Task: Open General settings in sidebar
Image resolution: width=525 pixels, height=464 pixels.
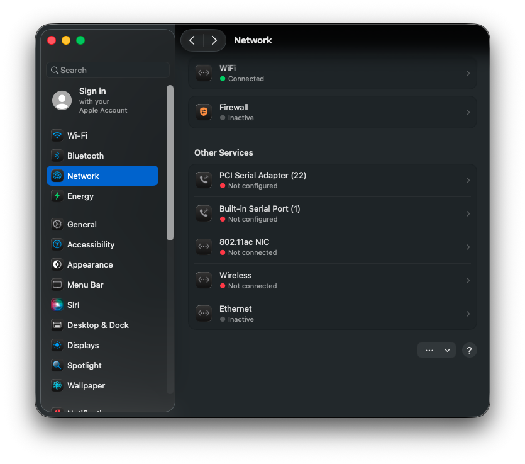Action: point(102,224)
